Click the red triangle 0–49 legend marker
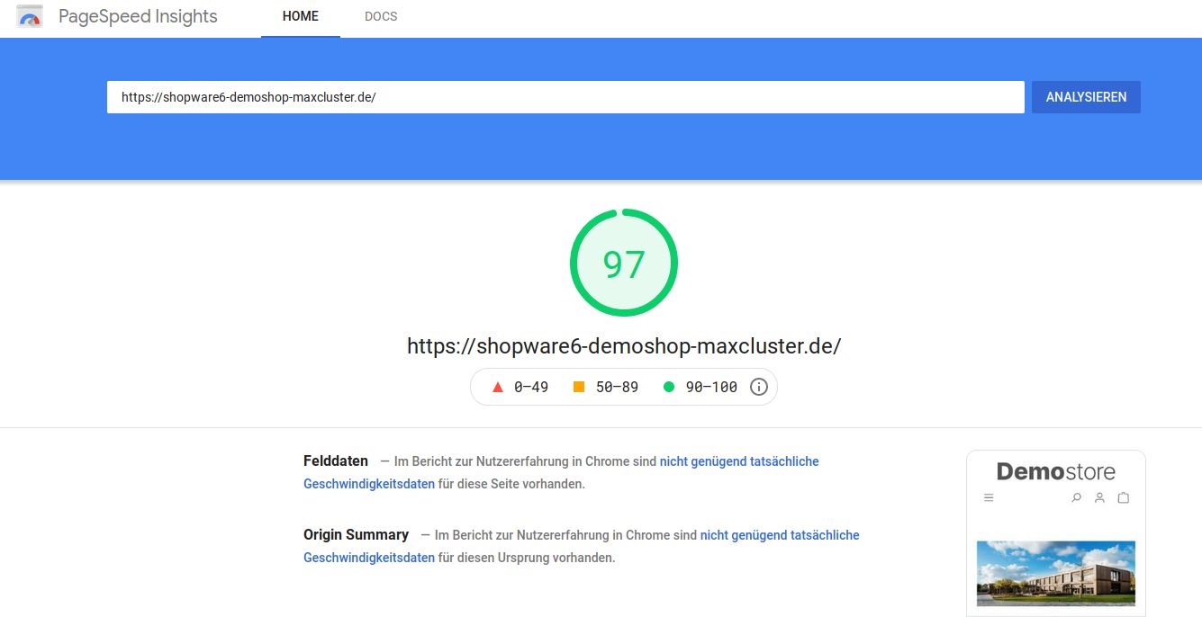1202x617 pixels. (497, 387)
